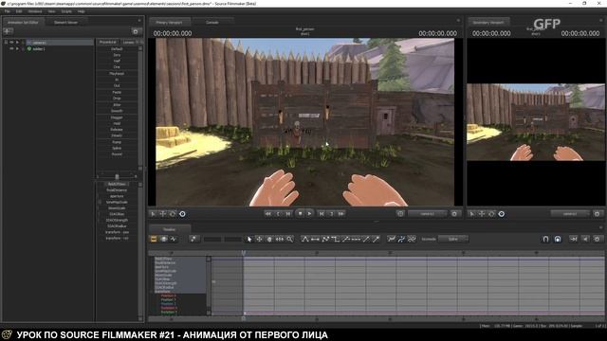Select the Rotate manipulator in primary viewport
This screenshot has width=607, height=341.
point(173,214)
